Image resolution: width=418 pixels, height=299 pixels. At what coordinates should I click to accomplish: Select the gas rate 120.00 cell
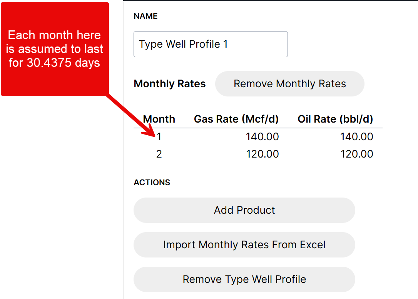pos(263,154)
